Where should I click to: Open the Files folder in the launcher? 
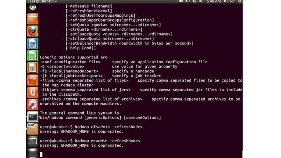tap(32, 19)
